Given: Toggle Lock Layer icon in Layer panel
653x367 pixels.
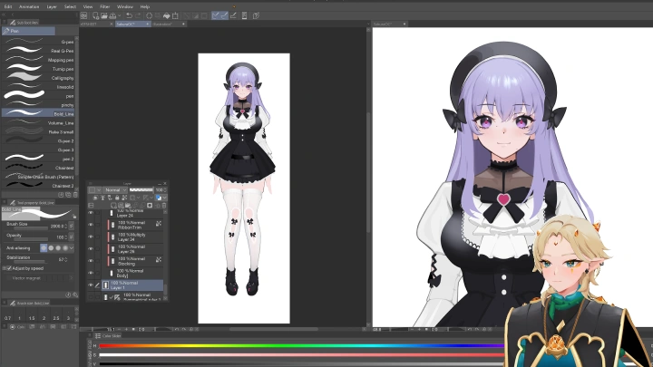Looking at the screenshot, I should 117,198.
